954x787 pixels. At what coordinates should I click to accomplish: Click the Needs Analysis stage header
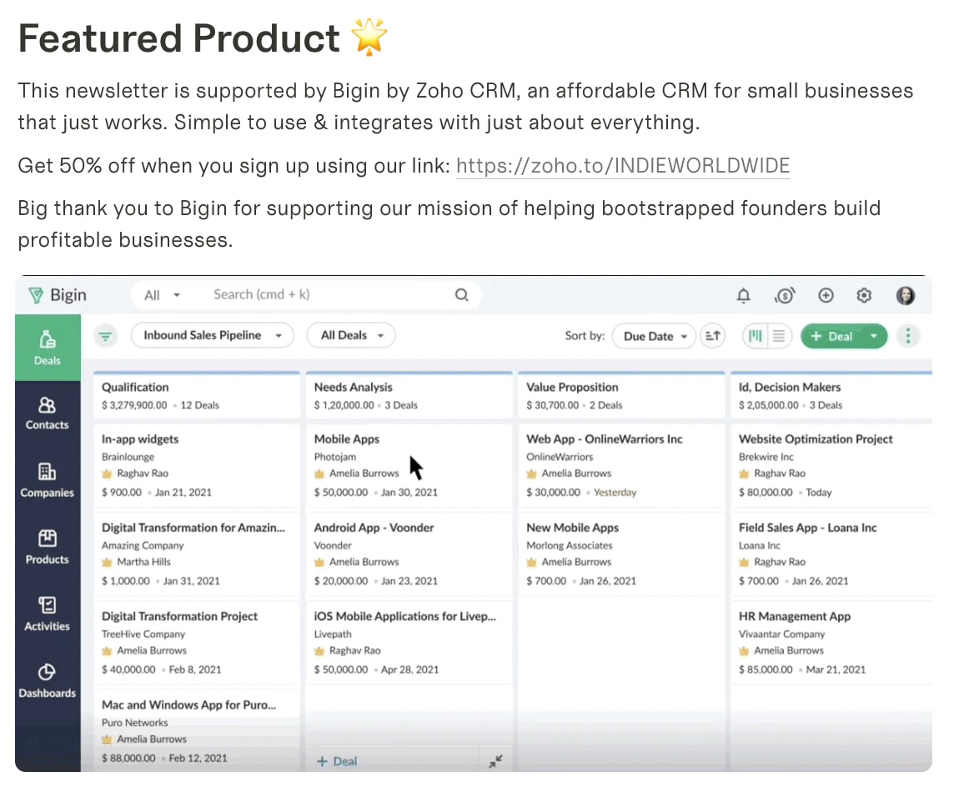[x=409, y=395]
